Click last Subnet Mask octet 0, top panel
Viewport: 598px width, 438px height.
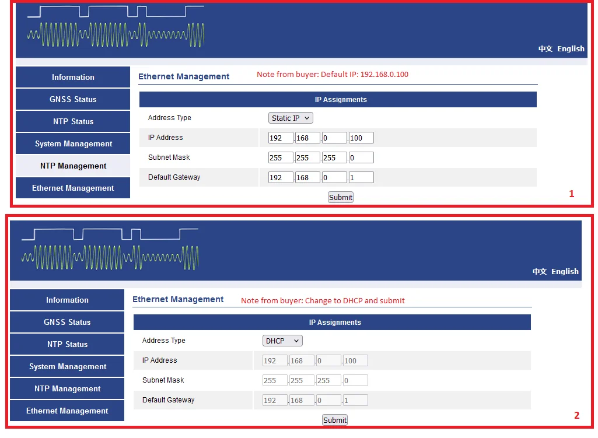(x=361, y=158)
